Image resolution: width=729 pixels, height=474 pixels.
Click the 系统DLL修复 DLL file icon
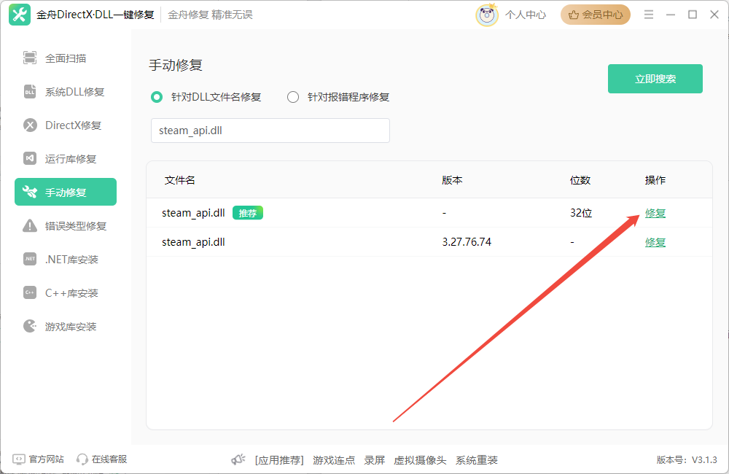(30, 92)
